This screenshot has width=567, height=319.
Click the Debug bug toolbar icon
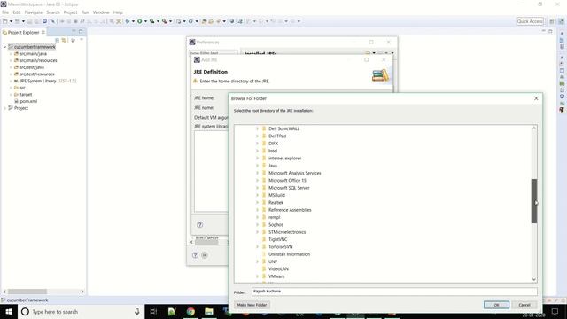tap(128, 21)
